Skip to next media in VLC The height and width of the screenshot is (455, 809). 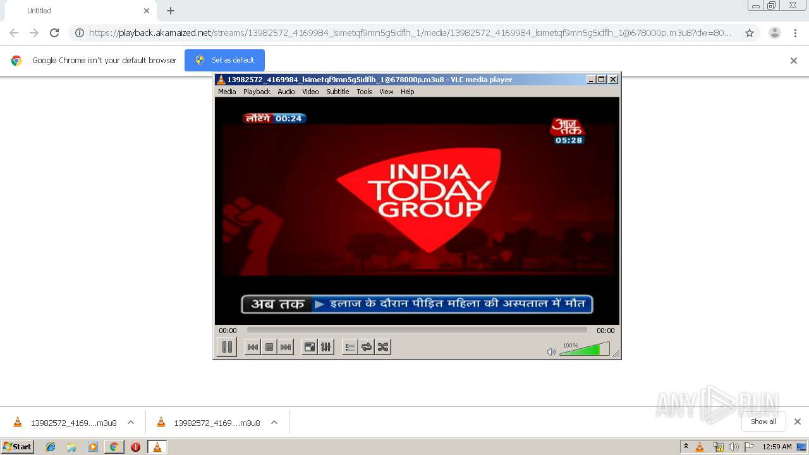(286, 347)
